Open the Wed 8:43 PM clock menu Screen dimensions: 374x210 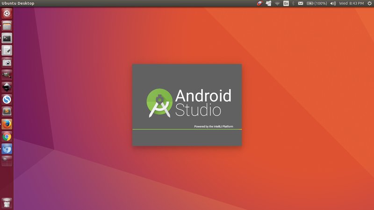pyautogui.click(x=352, y=3)
